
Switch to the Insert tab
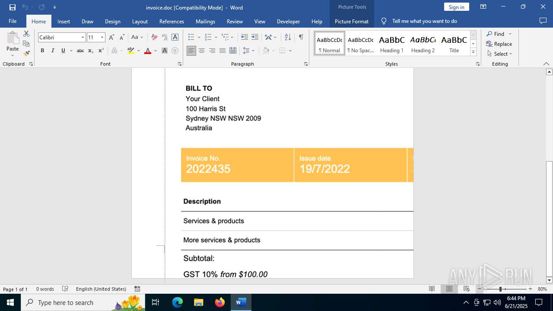coord(64,21)
